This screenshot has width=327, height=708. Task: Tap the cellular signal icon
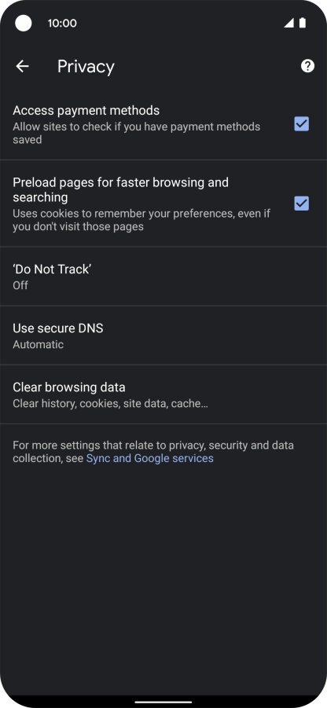pyautogui.click(x=288, y=23)
